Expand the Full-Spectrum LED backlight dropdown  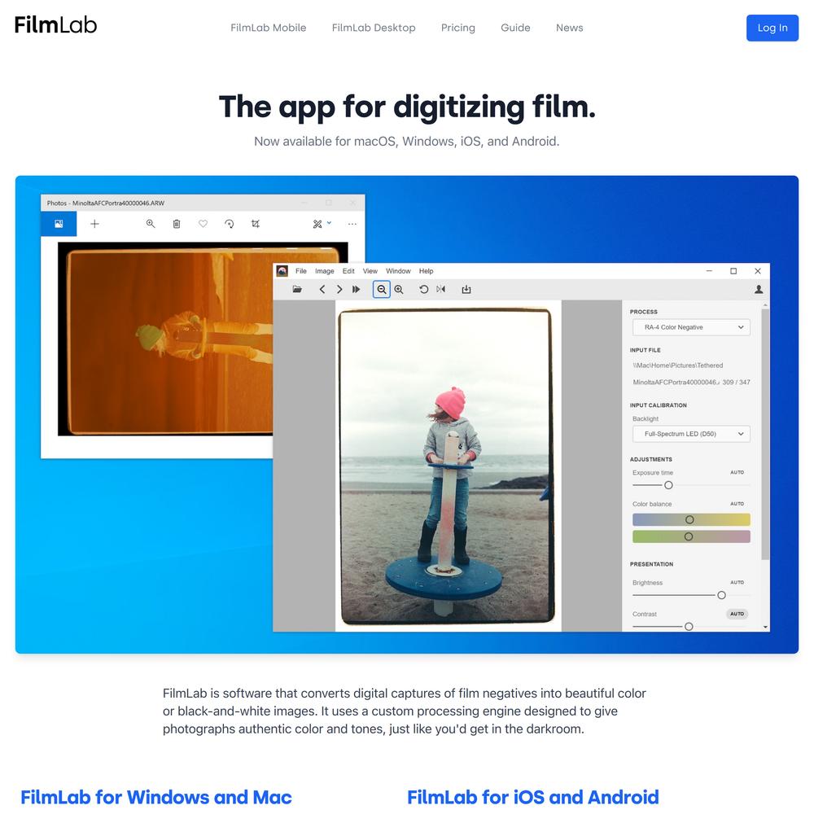pyautogui.click(x=691, y=434)
